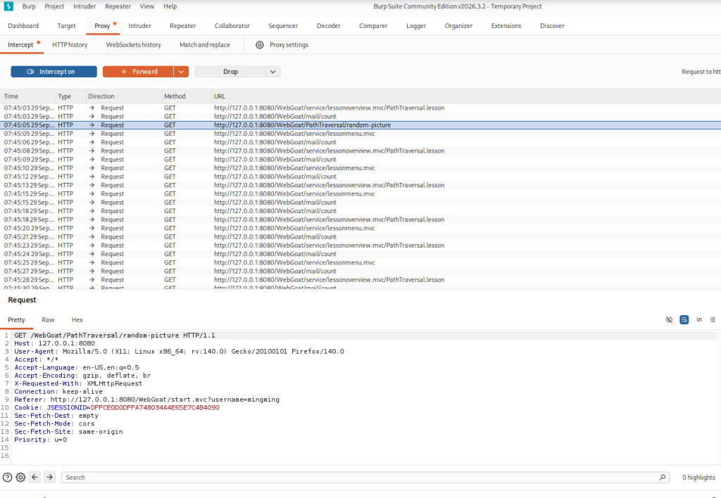Switch to the Target tab

coord(67,26)
